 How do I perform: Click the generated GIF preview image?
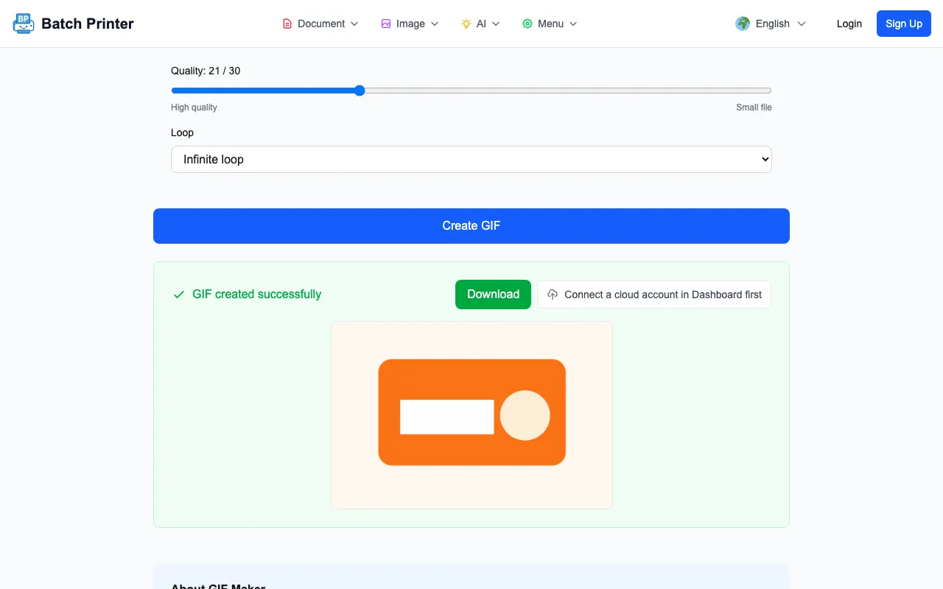pyautogui.click(x=471, y=415)
